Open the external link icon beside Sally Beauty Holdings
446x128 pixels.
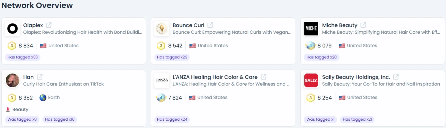pyautogui.click(x=396, y=77)
